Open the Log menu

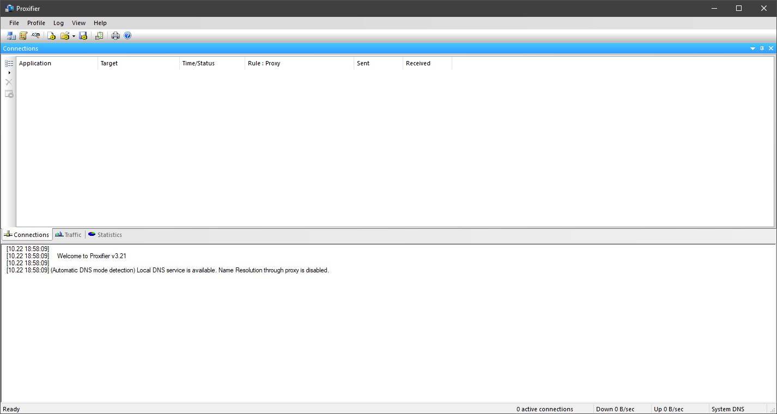[x=58, y=23]
